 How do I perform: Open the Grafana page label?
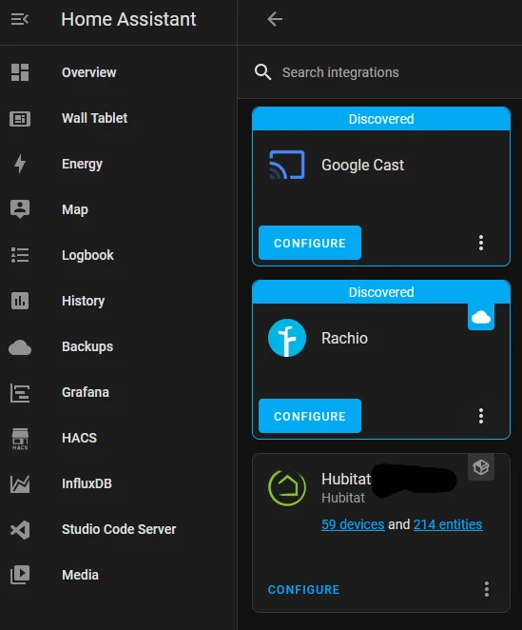pos(86,392)
